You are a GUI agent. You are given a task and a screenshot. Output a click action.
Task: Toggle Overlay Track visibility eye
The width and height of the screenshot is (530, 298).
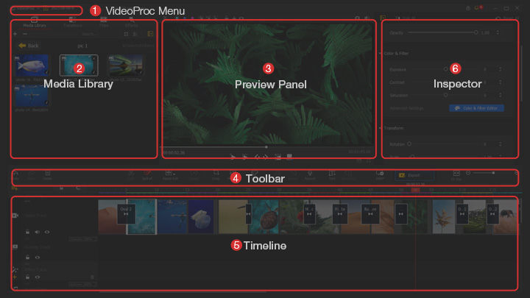[x=38, y=258]
